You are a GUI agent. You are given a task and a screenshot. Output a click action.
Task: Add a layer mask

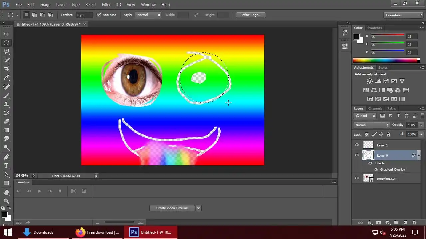[378, 223]
